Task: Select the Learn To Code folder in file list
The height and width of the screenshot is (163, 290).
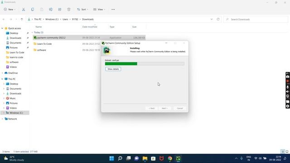Action: click(x=44, y=44)
